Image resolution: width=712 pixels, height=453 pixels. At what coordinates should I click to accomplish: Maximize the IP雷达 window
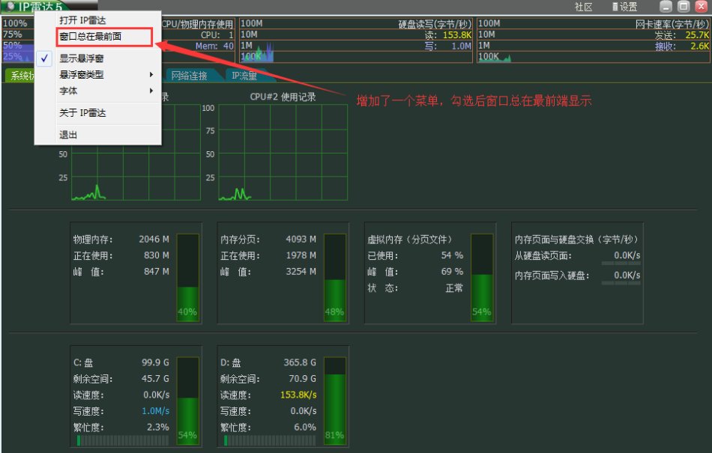[684, 6]
